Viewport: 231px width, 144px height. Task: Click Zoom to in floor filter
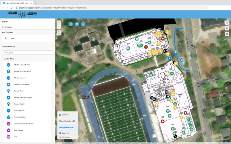(66, 133)
